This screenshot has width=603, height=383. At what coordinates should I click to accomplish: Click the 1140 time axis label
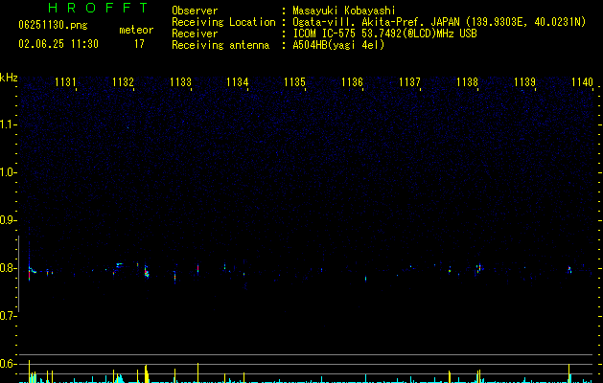click(x=582, y=82)
